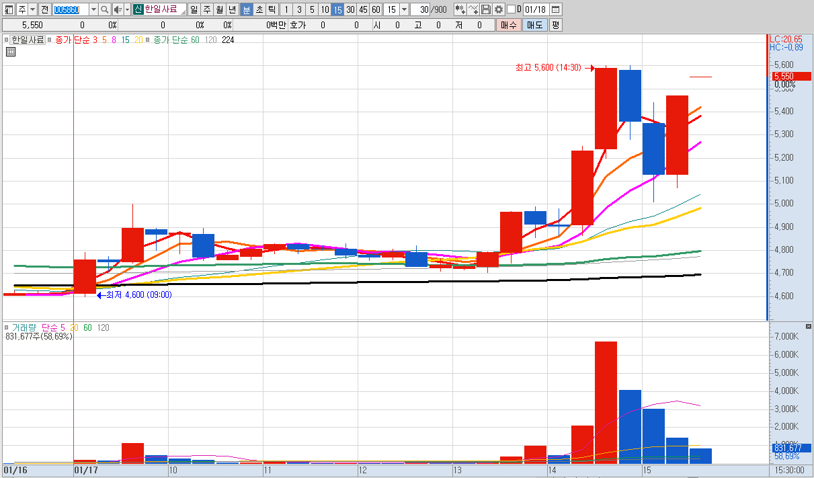Edit the candle count field 30

(420, 9)
